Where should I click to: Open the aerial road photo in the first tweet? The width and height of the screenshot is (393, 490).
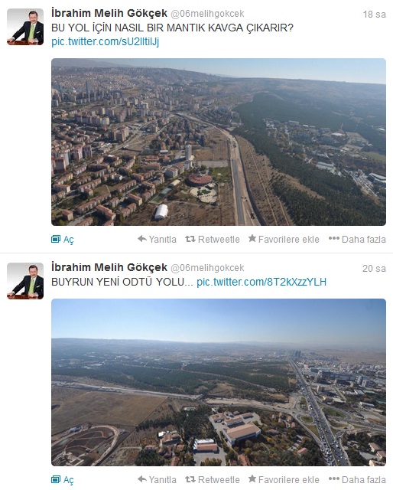tap(219, 142)
